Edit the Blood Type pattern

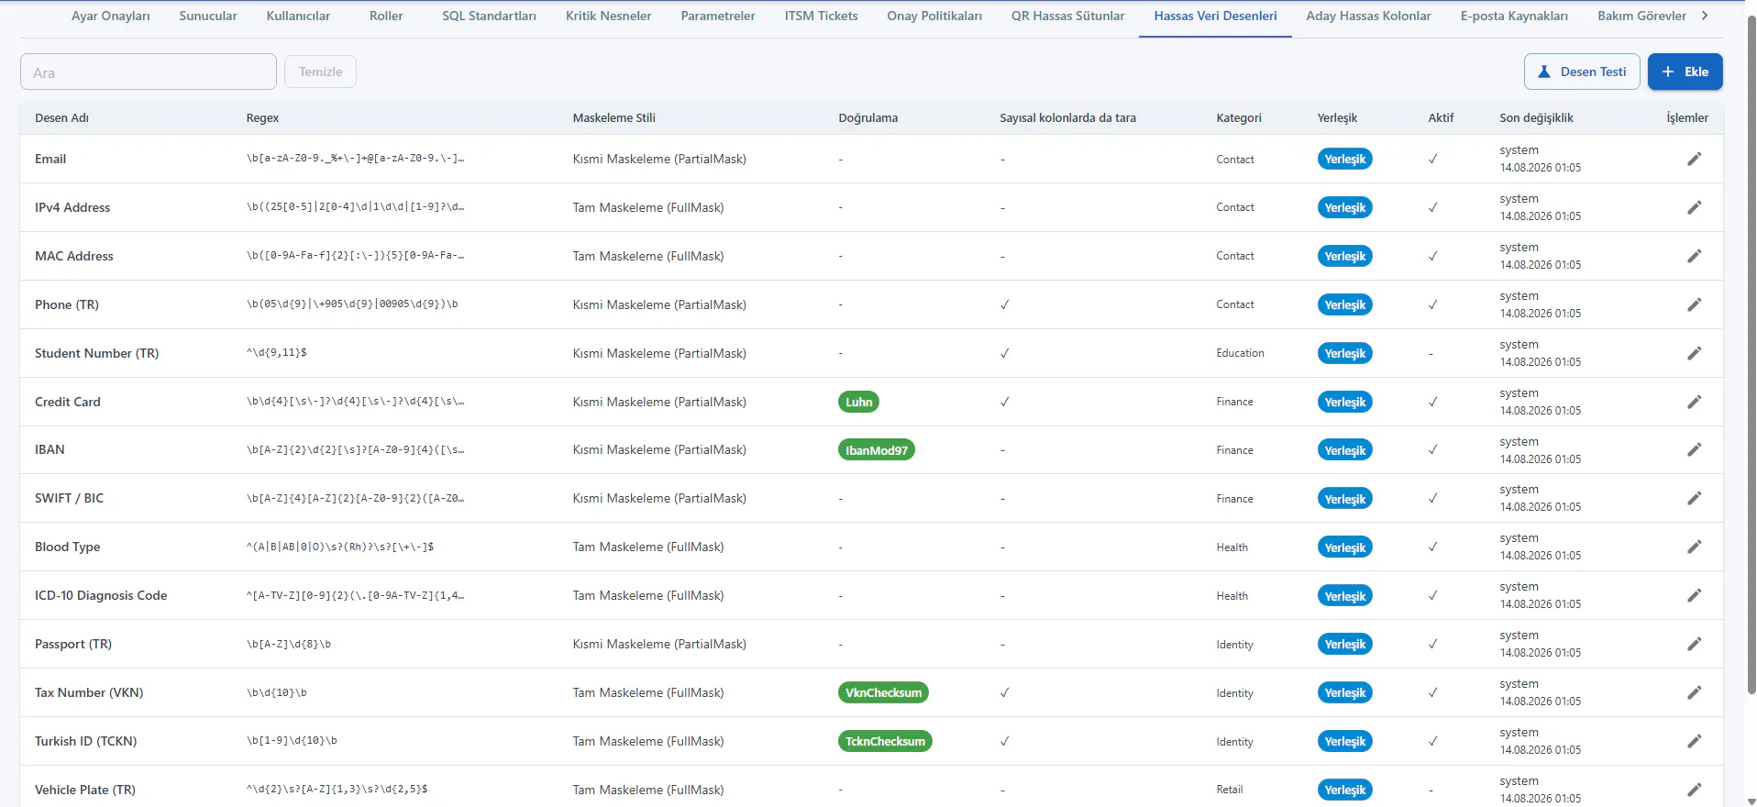point(1694,547)
